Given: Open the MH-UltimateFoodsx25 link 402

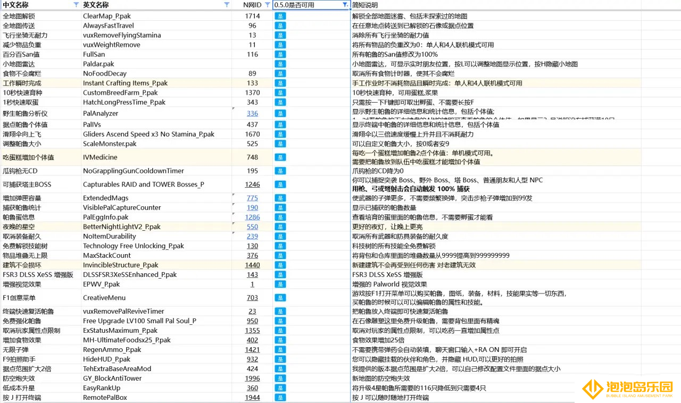Looking at the screenshot, I should [x=252, y=340].
